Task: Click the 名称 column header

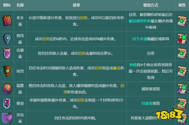Action: pos(20,5)
